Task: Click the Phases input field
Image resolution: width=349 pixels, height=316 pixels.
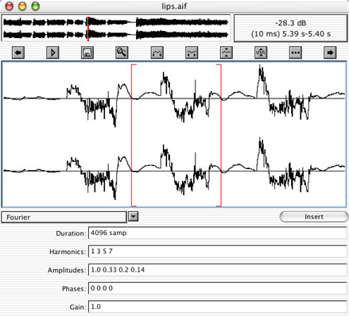Action: point(218,288)
